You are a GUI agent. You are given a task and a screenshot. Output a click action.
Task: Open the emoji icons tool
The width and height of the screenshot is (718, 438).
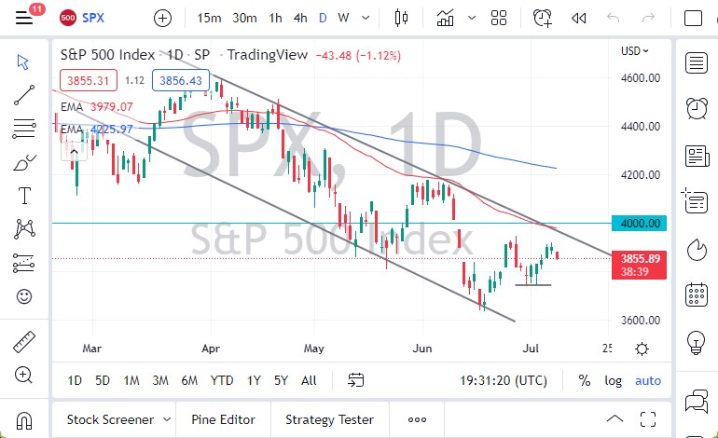[24, 297]
